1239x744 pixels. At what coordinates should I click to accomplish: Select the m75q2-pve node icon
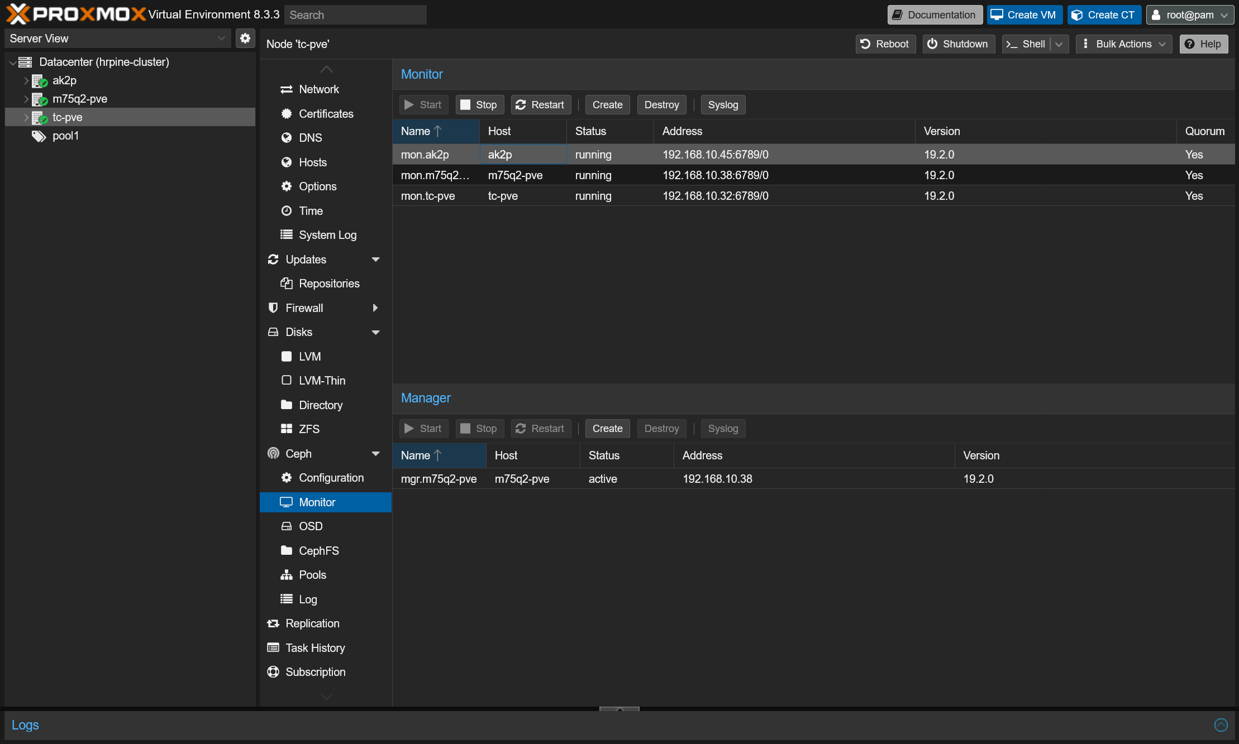[x=40, y=99]
